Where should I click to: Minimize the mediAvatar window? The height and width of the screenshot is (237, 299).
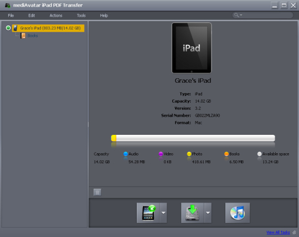(275, 6)
